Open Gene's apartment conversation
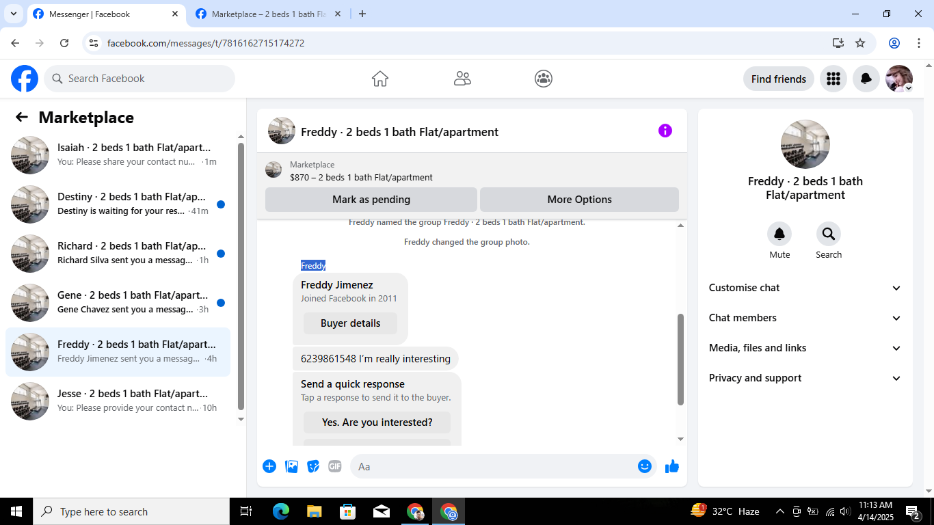Viewport: 934px width, 525px height. [118, 303]
